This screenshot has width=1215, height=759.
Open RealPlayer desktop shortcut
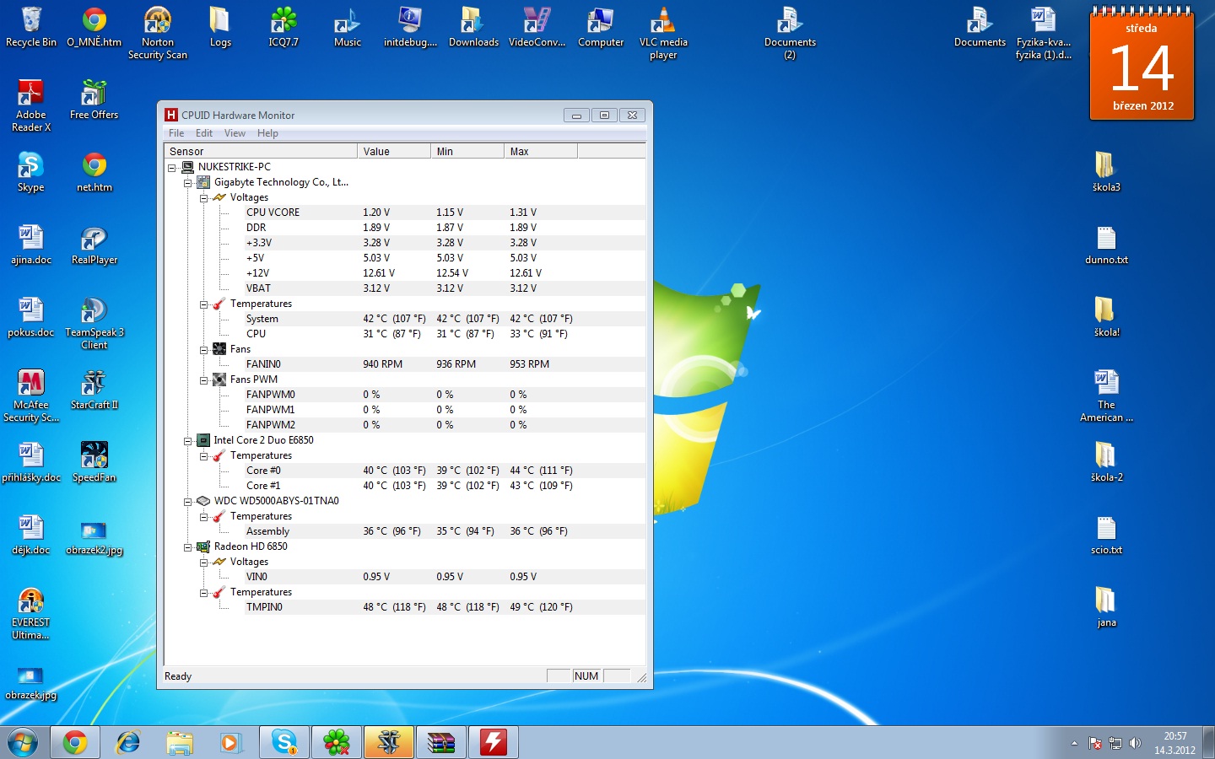(x=94, y=245)
